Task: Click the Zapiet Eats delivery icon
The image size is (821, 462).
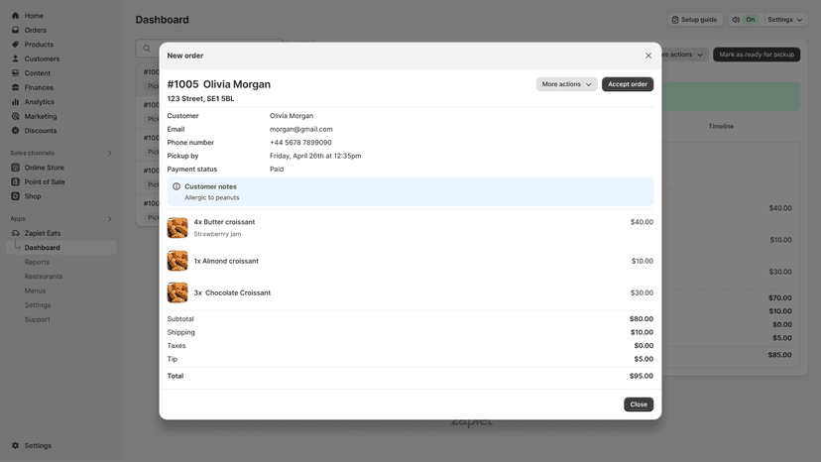Action: (15, 233)
